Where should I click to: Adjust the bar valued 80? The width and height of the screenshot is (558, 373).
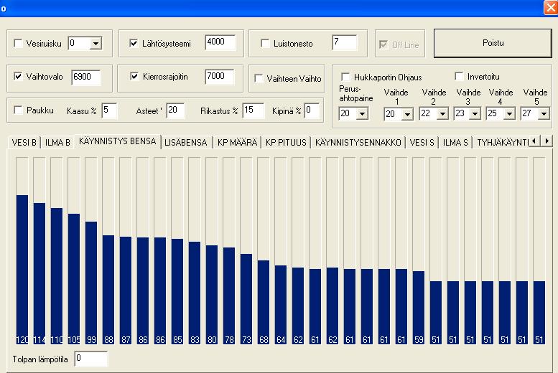[x=212, y=250]
